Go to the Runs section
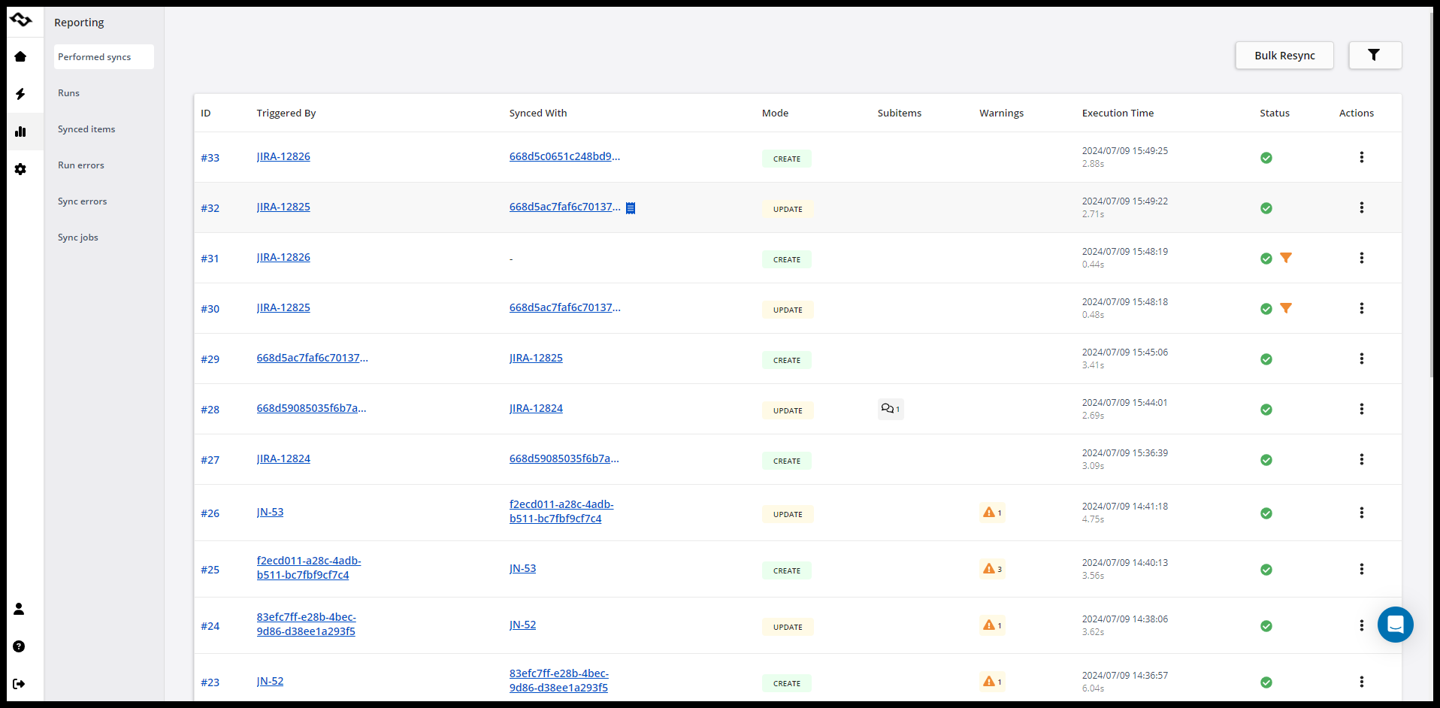Viewport: 1440px width, 708px height. pyautogui.click(x=68, y=93)
